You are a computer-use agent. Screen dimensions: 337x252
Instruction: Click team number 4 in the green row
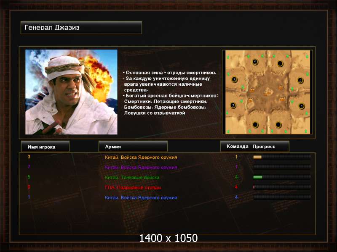pos(236,177)
